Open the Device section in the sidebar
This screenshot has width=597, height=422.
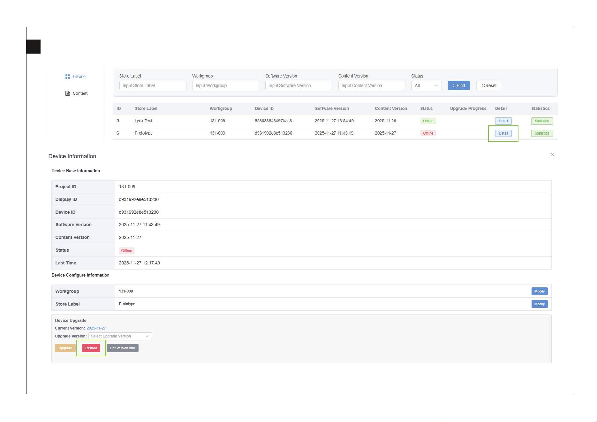pos(75,77)
